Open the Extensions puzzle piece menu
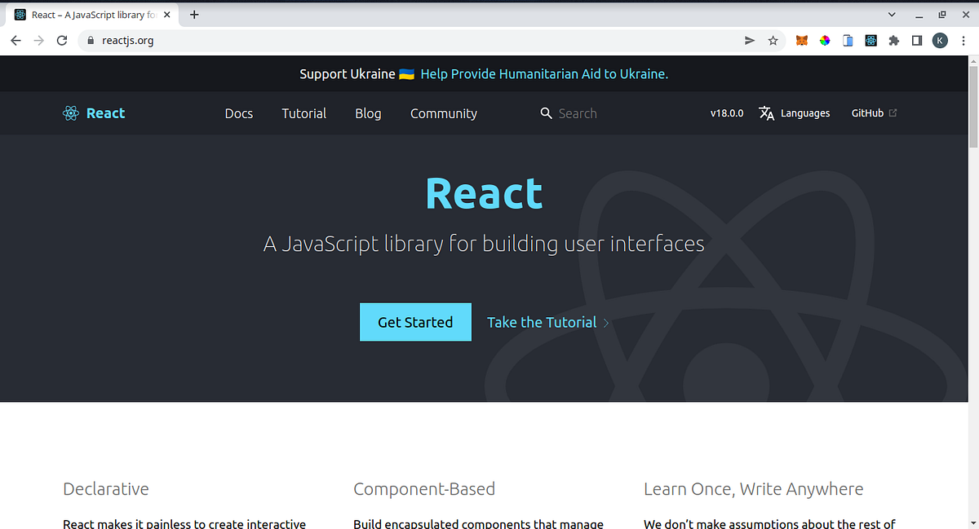The height and width of the screenshot is (529, 979). [x=894, y=41]
